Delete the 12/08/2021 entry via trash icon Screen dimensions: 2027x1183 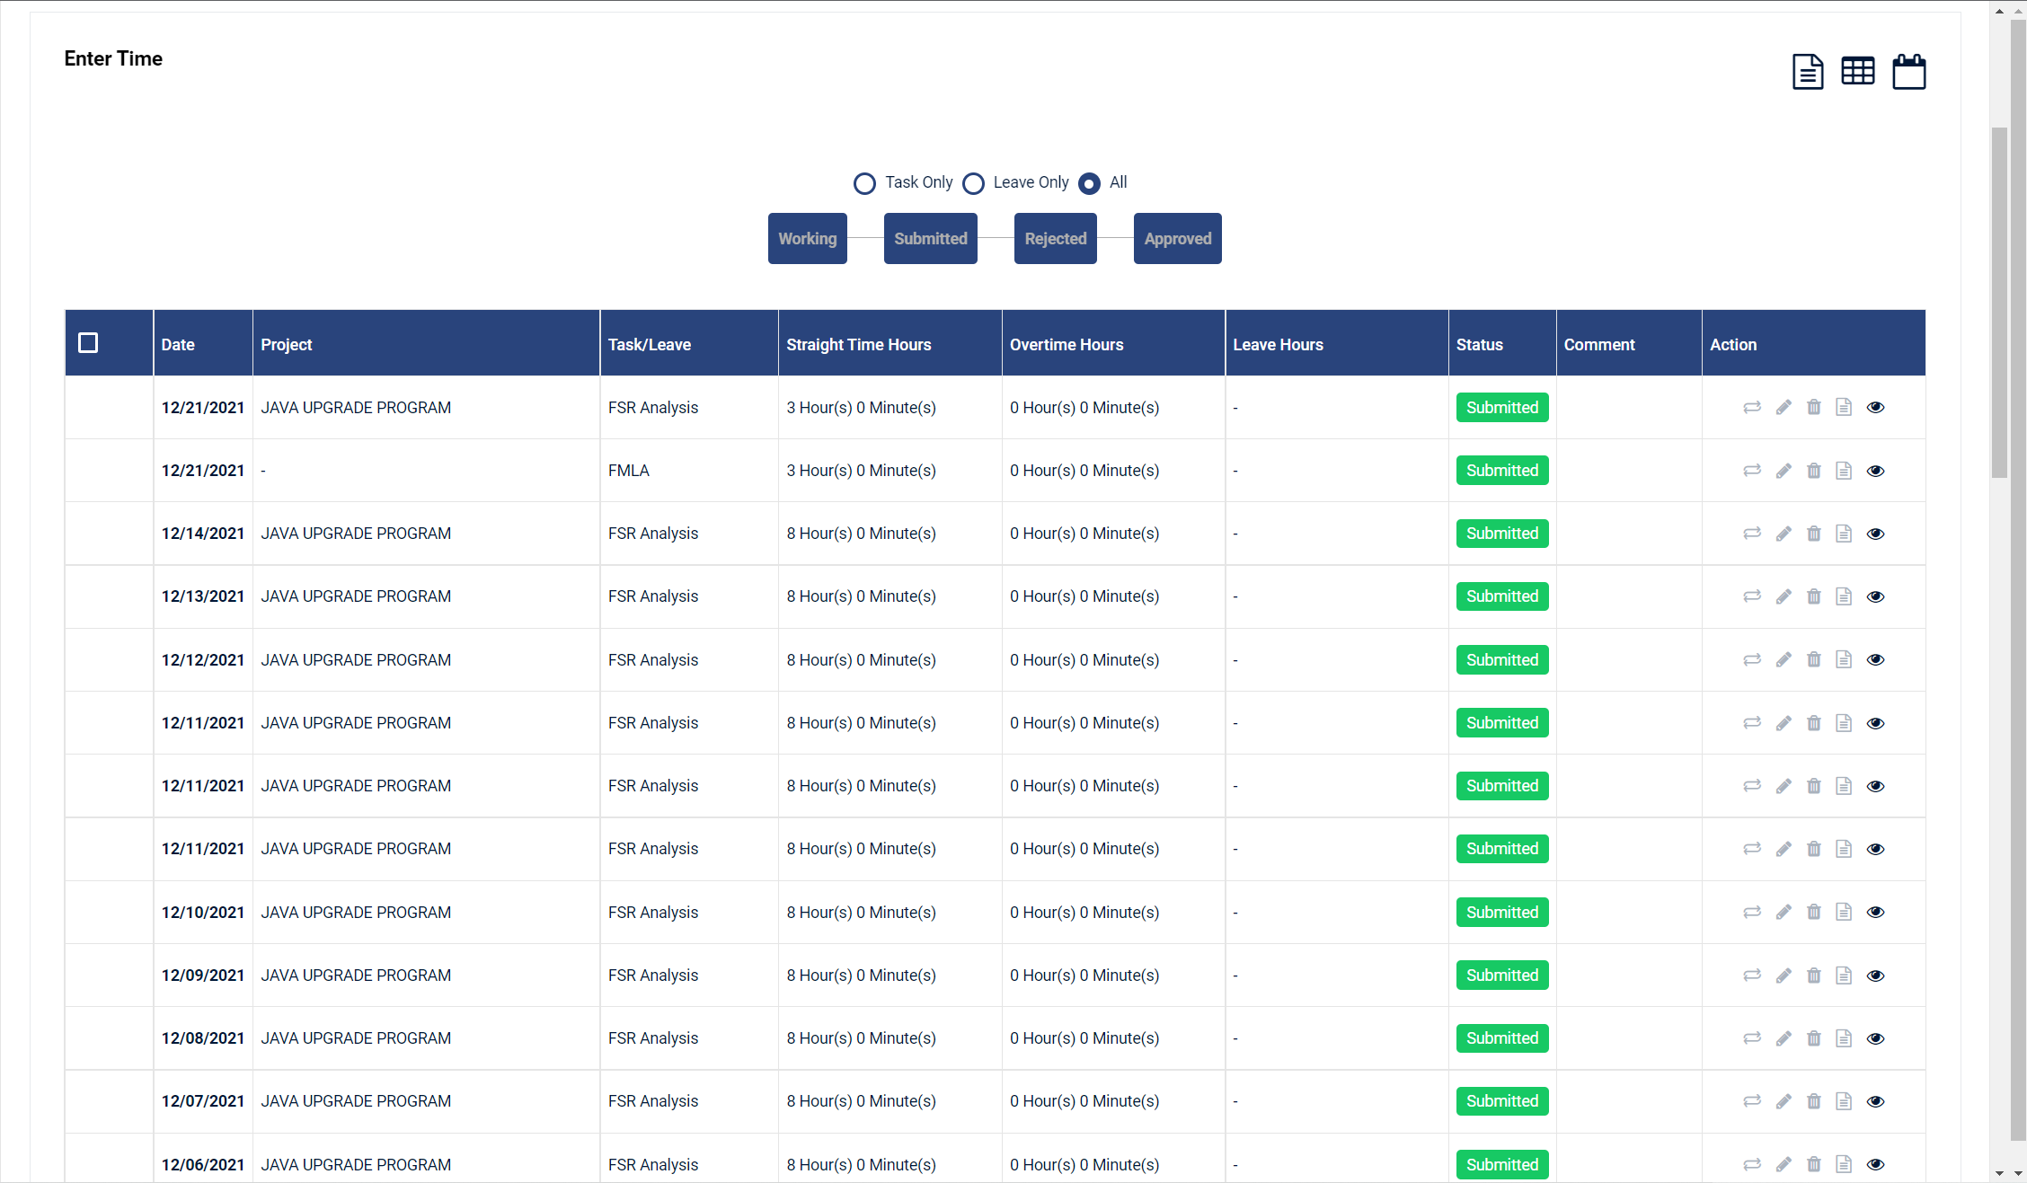pyautogui.click(x=1814, y=1038)
